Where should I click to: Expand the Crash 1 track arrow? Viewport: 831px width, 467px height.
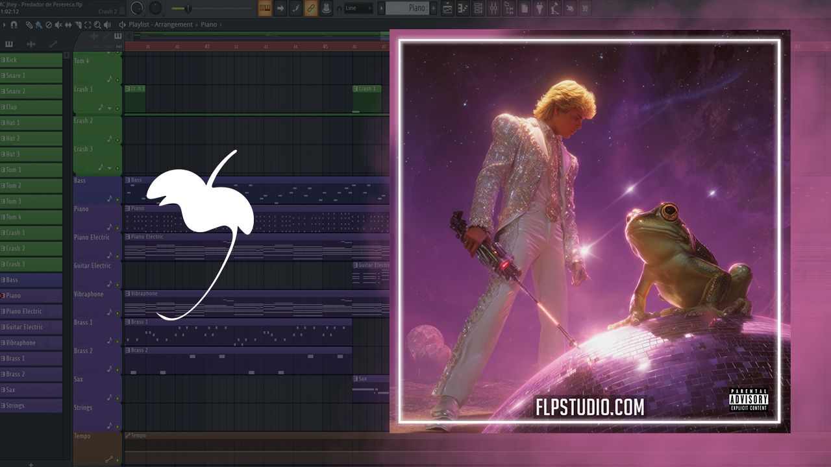click(109, 108)
